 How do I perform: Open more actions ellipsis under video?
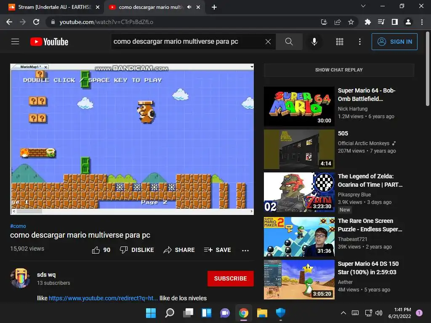pyautogui.click(x=245, y=250)
